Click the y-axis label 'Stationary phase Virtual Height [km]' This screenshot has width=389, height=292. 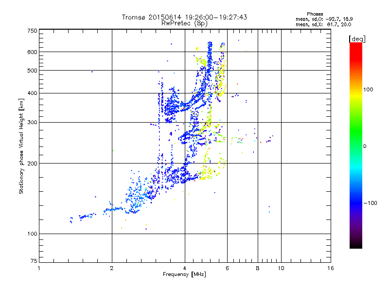point(21,146)
